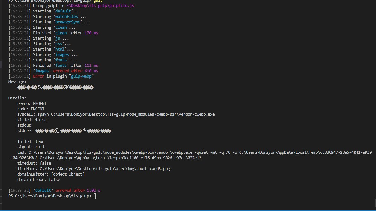
Task: Click the 'Starting fonts' log line
Action: 42,60
